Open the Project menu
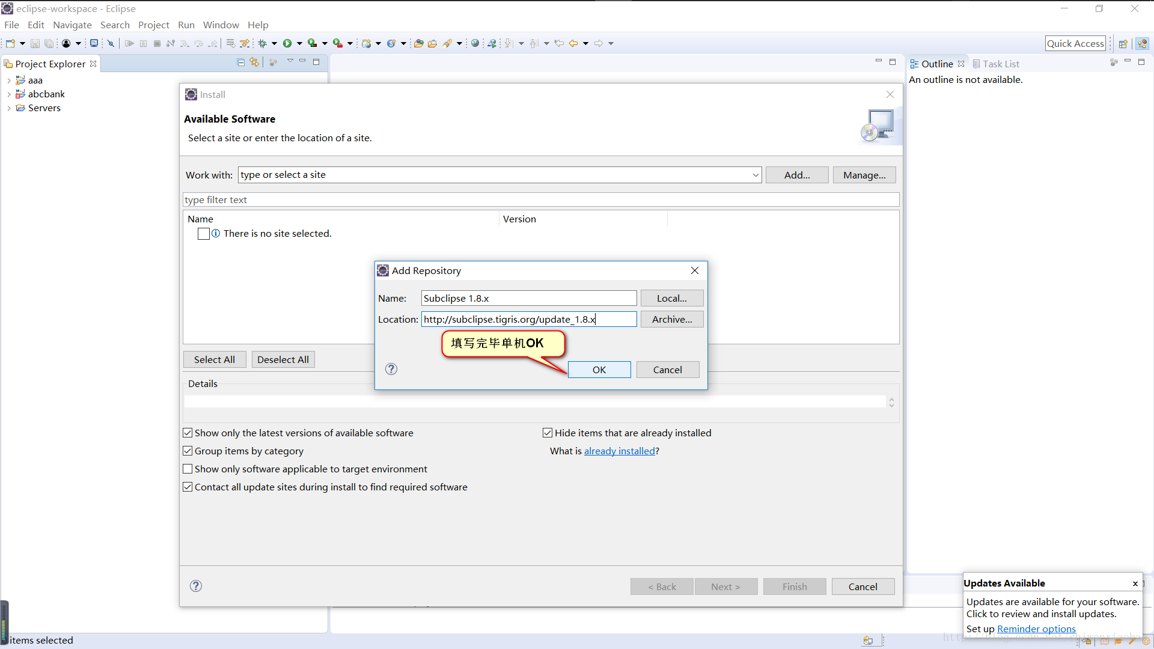 tap(154, 25)
